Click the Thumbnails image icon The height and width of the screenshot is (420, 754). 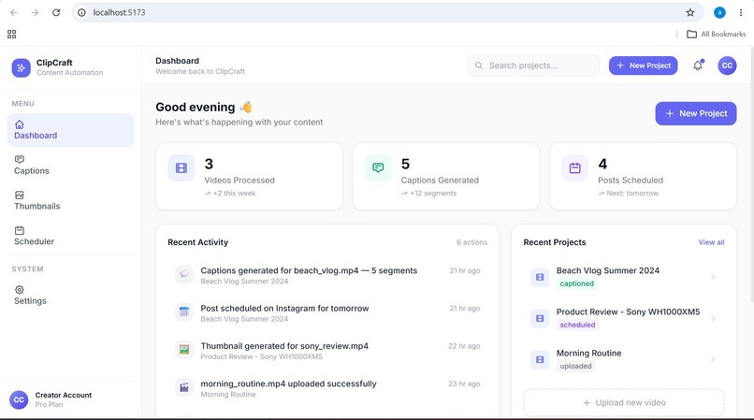[20, 195]
